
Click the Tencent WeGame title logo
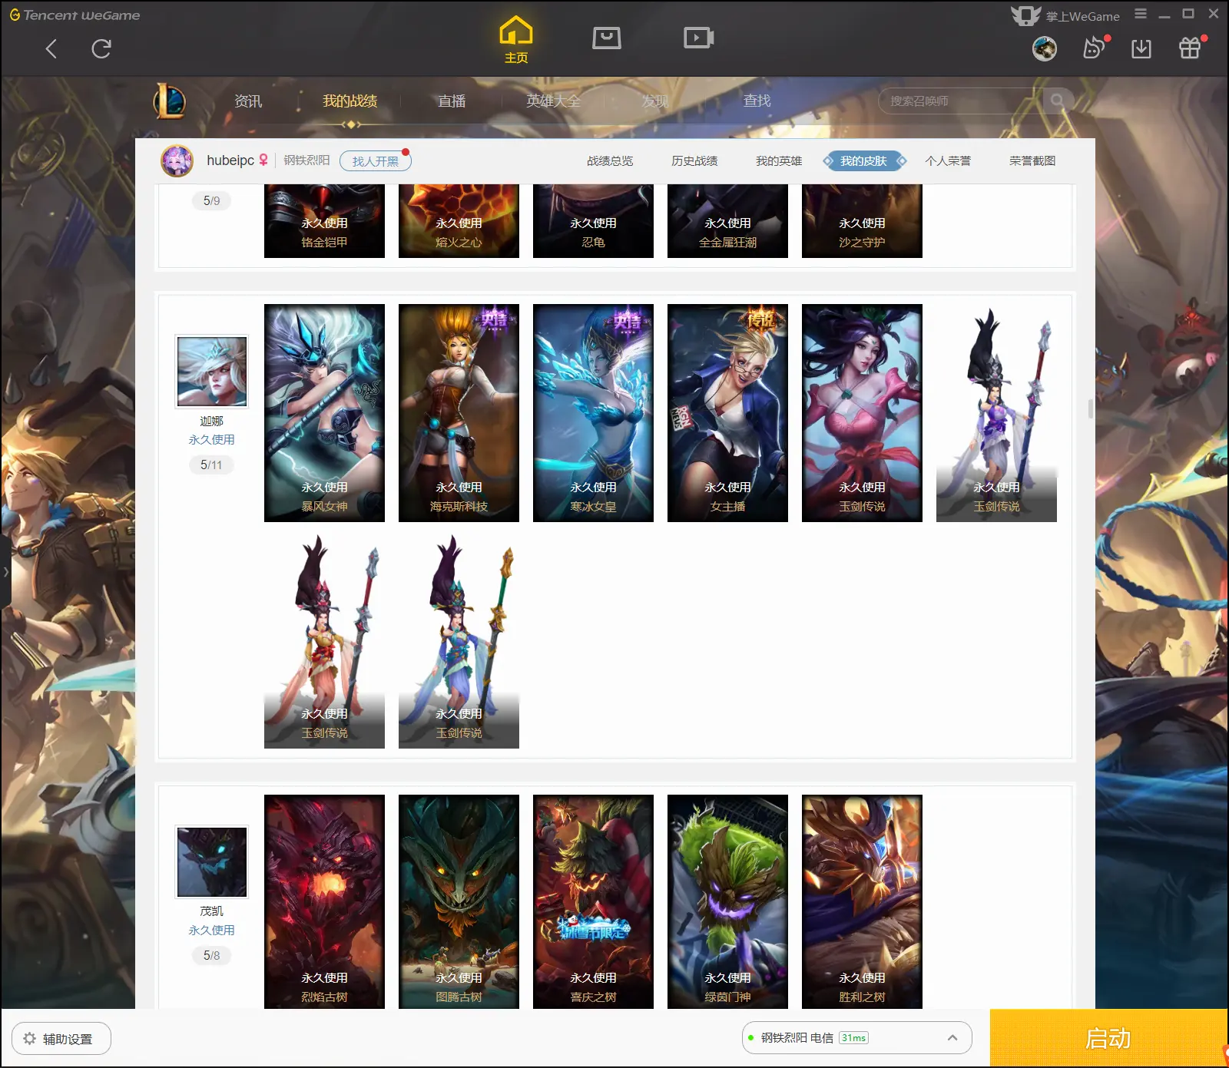pyautogui.click(x=75, y=15)
